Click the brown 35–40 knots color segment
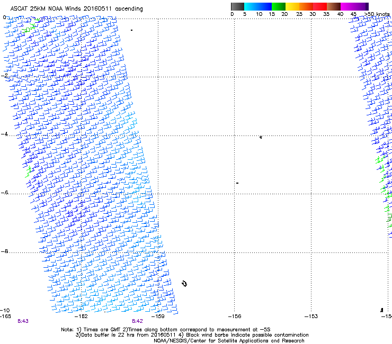The width and height of the screenshot is (392, 344). tap(334, 6)
